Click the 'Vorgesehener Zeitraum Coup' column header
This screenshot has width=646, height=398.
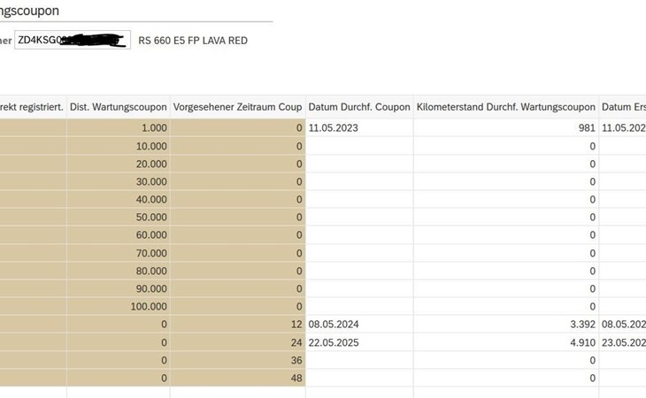click(237, 107)
